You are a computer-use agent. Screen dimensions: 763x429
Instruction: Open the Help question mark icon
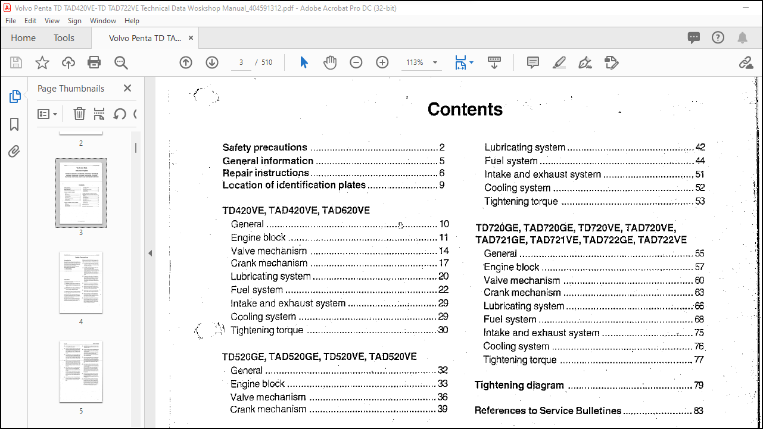click(718, 37)
